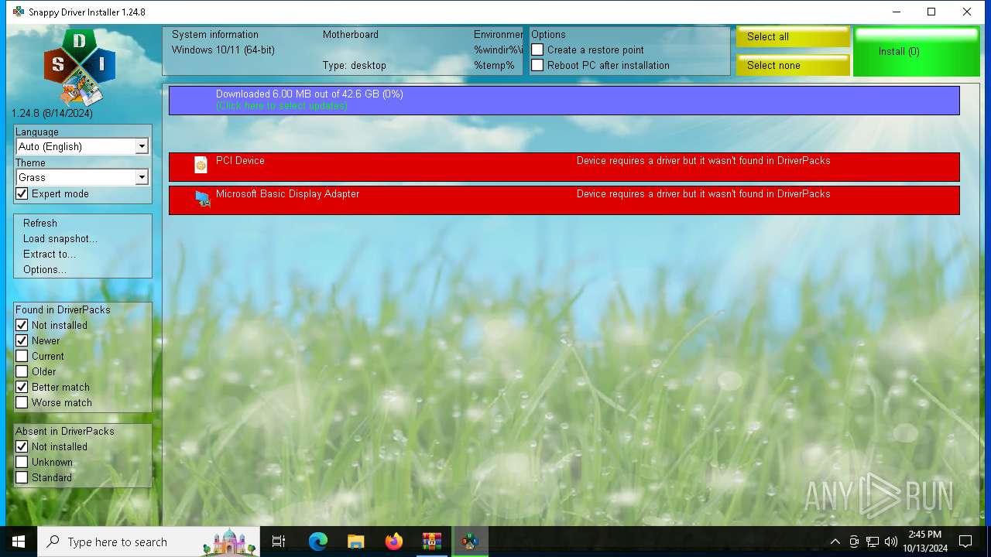Viewport: 991px width, 557px height.
Task: Click the download progress bar
Action: [x=564, y=101]
